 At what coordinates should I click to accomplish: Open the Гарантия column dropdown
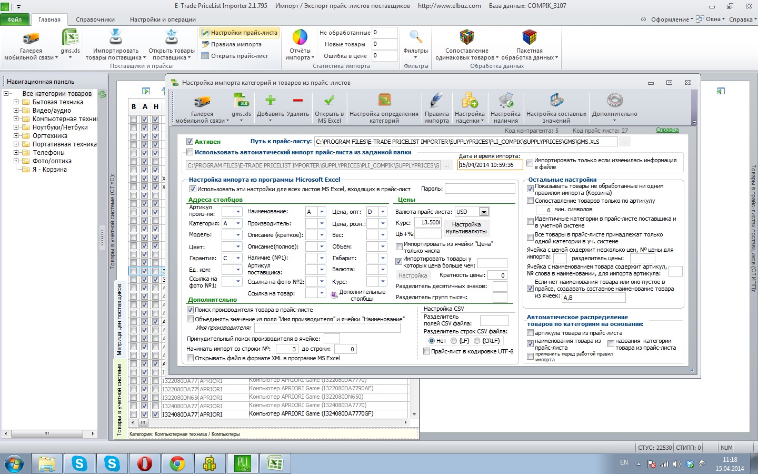(x=238, y=258)
